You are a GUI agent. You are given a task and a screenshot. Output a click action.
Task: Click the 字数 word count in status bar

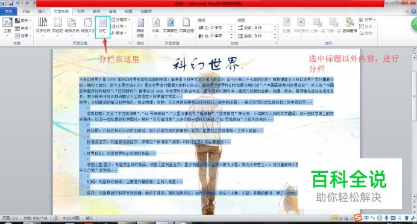click(36, 218)
